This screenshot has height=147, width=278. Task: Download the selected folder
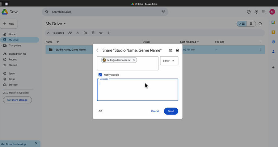pos(78,33)
